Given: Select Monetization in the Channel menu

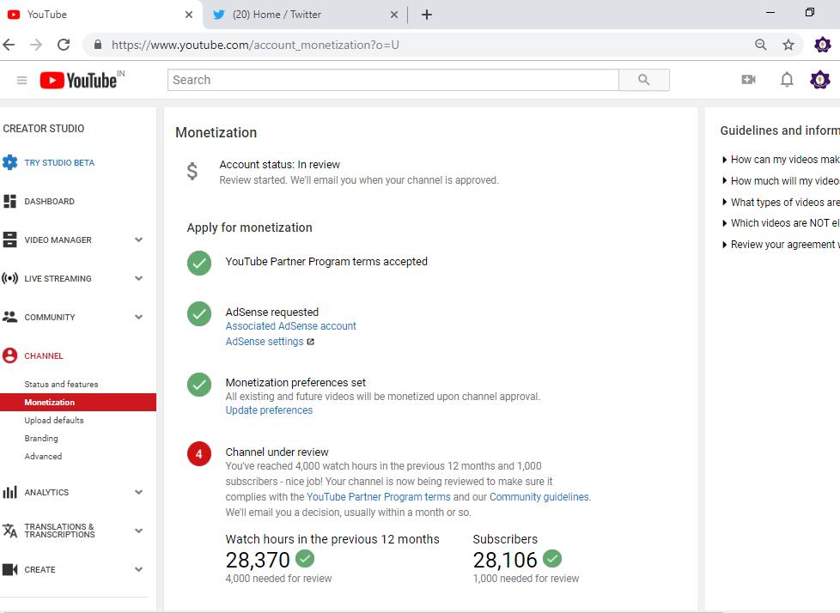Looking at the screenshot, I should pos(78,402).
